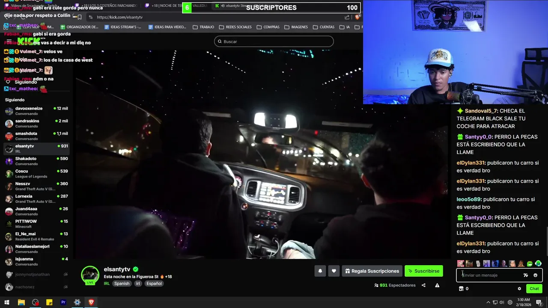Click the Buscar search field
Screen dimensions: 548x308
point(274,41)
